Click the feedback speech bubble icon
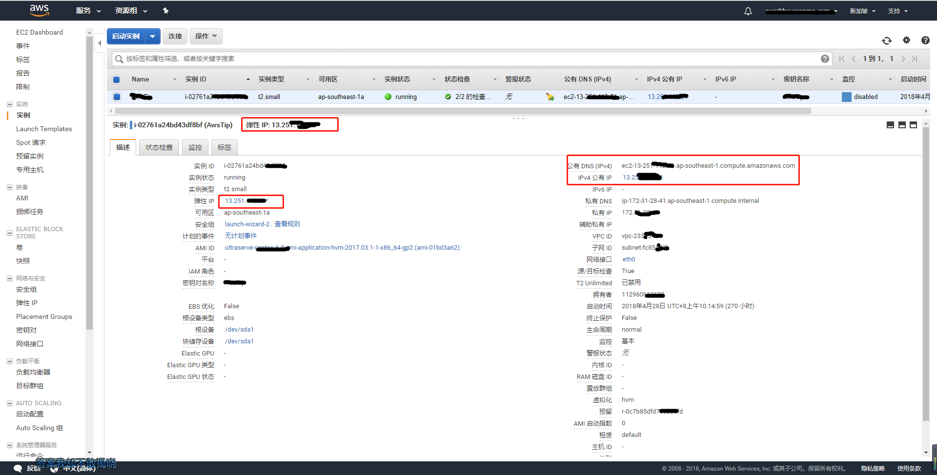Screen dimensions: 937x475 click(18, 468)
